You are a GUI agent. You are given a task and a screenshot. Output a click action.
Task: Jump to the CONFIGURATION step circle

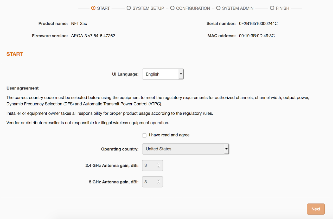[x=172, y=8]
